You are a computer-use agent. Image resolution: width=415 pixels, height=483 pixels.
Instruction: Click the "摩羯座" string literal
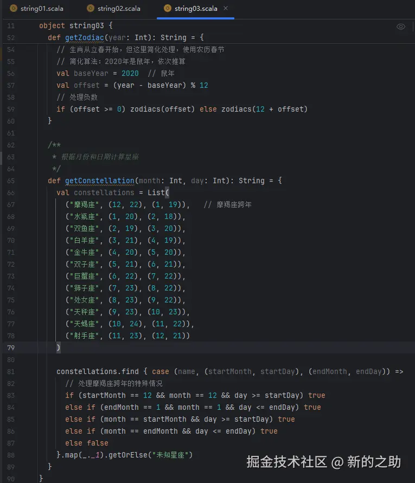click(x=84, y=204)
